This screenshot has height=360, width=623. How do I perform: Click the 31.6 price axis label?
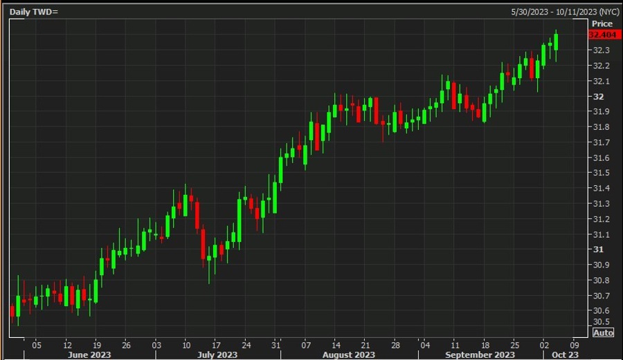point(601,158)
